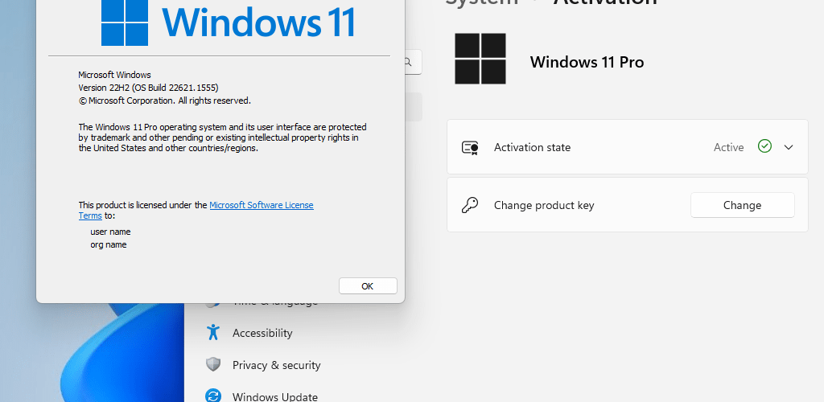Open the Privacy & security settings label
Viewport: 824px width, 402px height.
click(x=277, y=365)
